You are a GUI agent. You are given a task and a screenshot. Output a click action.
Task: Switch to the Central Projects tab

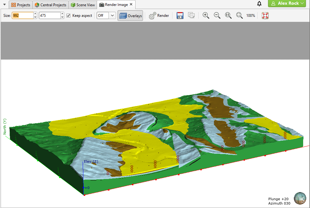[x=50, y=5]
